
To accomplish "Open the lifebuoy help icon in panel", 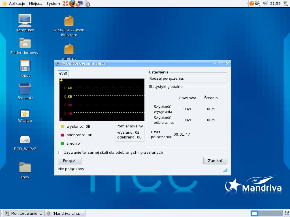I will 65,3.
